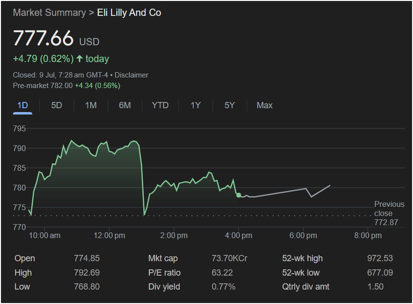The height and width of the screenshot is (304, 413).
Task: Click the 4:00 pm axis label
Action: point(238,236)
